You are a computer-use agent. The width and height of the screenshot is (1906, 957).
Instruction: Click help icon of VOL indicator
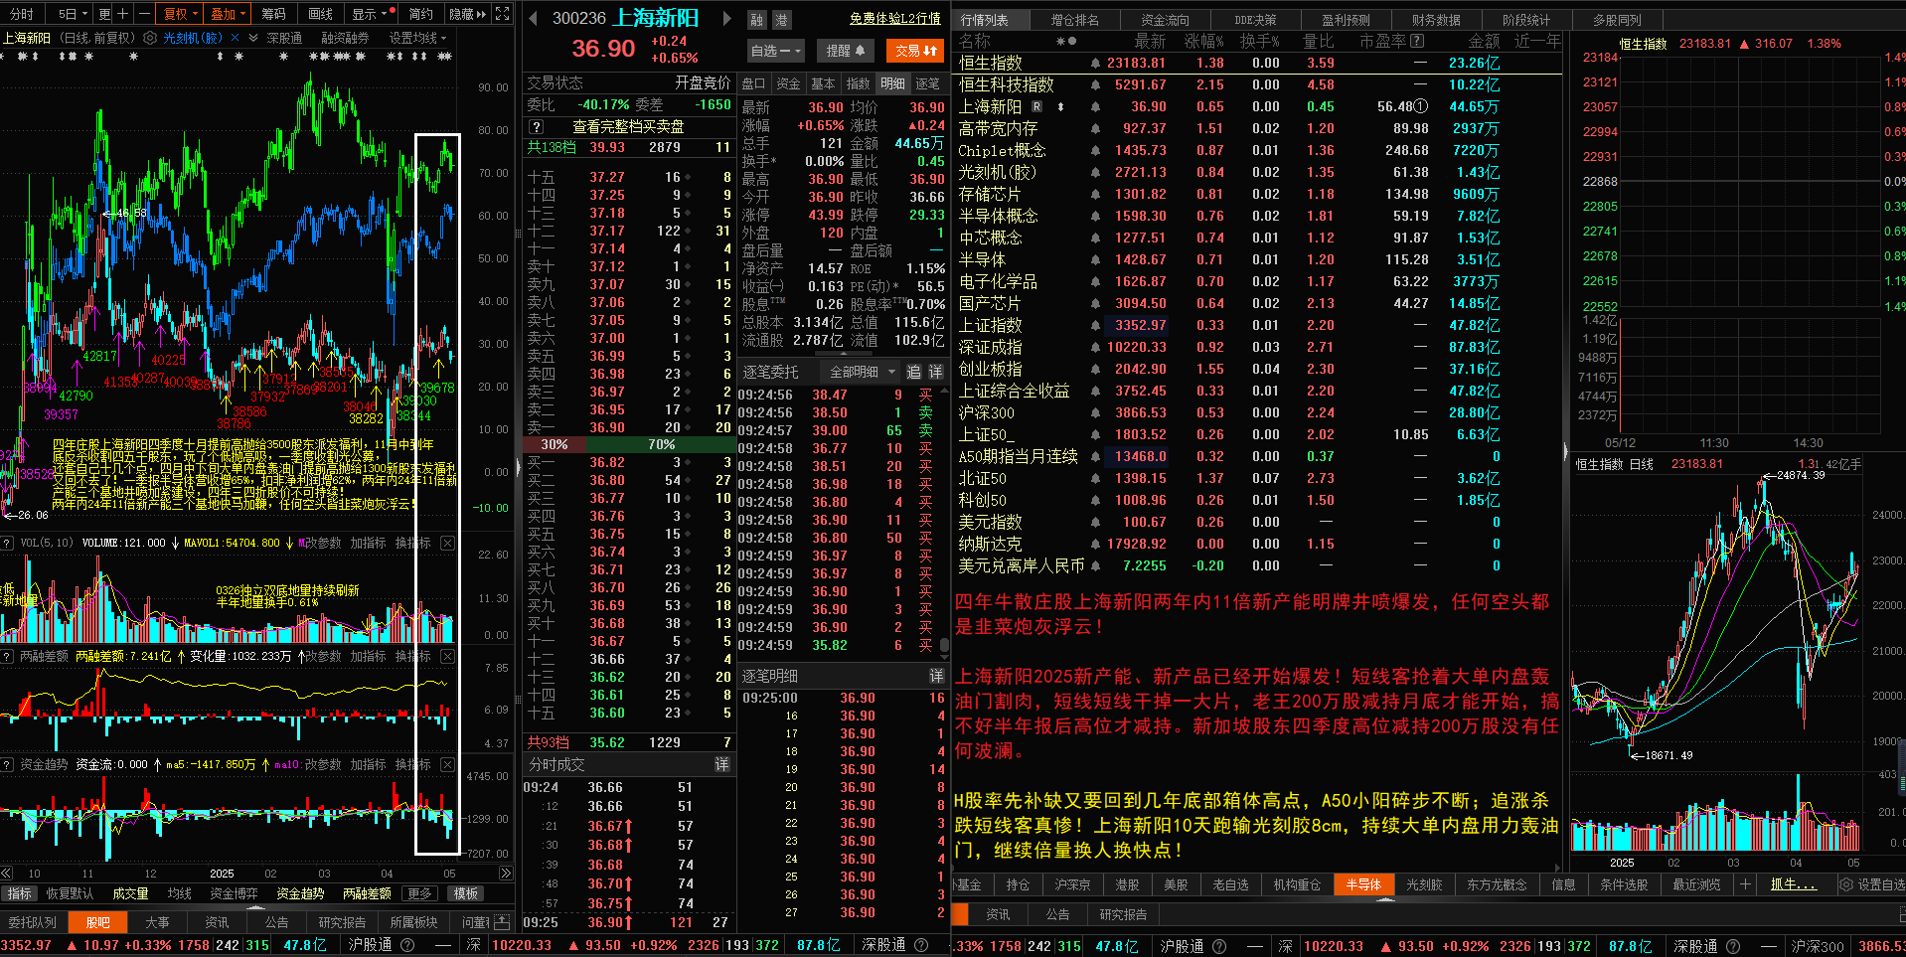click(x=8, y=543)
